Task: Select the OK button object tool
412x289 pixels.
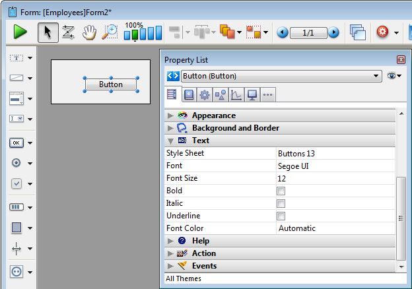Action: (17, 143)
